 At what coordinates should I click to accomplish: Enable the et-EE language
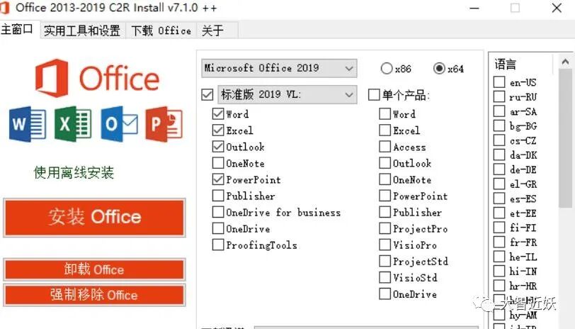[499, 213]
